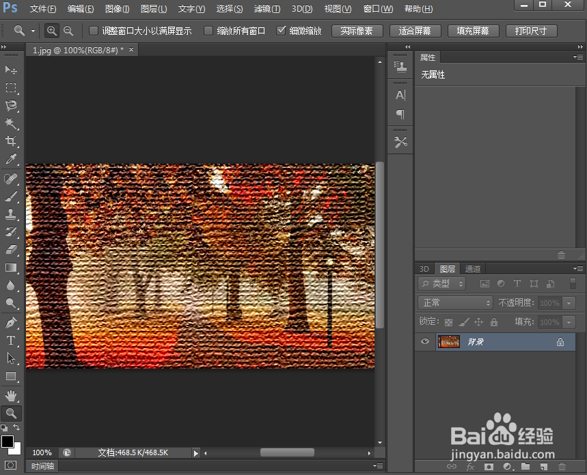This screenshot has height=475, width=587.
Task: Open the 正常 blend mode dropdown
Action: click(x=455, y=302)
